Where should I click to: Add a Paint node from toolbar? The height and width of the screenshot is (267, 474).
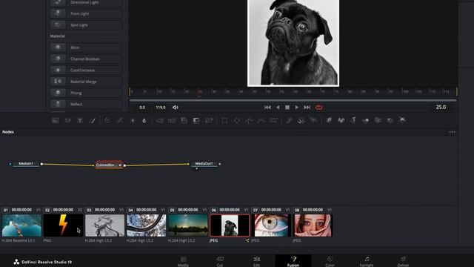92,120
